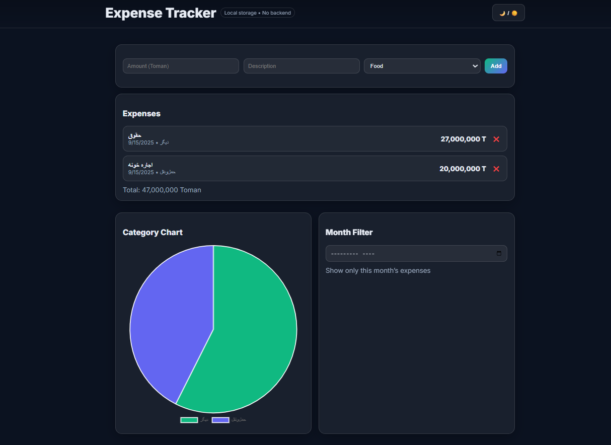Image resolution: width=611 pixels, height=445 pixels.
Task: Toggle the dark/light theme with the moon/sun button
Action: [508, 13]
